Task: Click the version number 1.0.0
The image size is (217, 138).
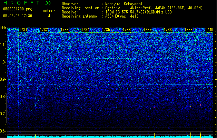Action: [x=47, y=3]
